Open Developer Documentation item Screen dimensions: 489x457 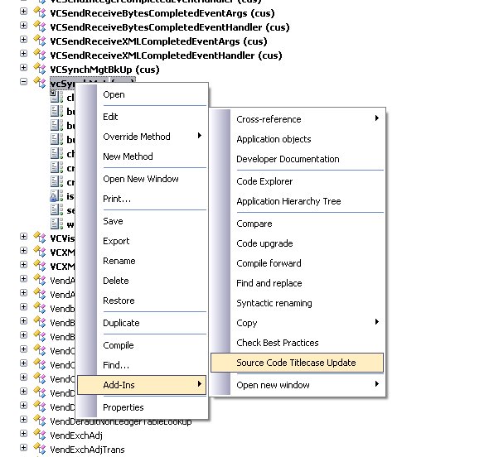298,159
